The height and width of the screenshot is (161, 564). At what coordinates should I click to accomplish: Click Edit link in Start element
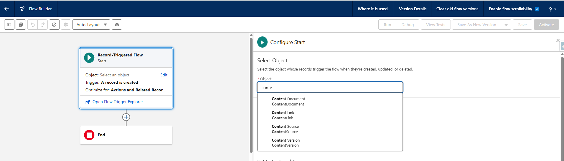tap(164, 75)
